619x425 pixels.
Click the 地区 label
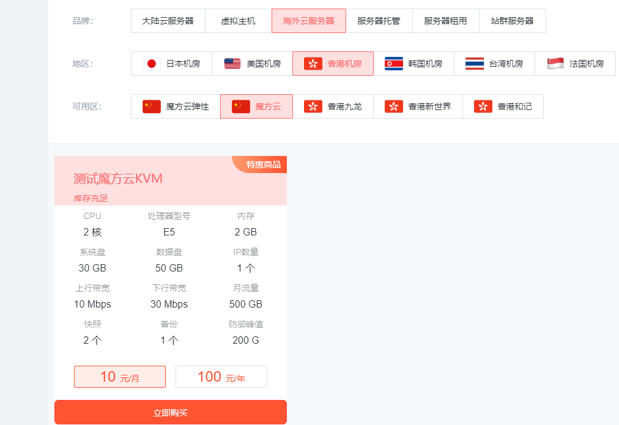83,64
